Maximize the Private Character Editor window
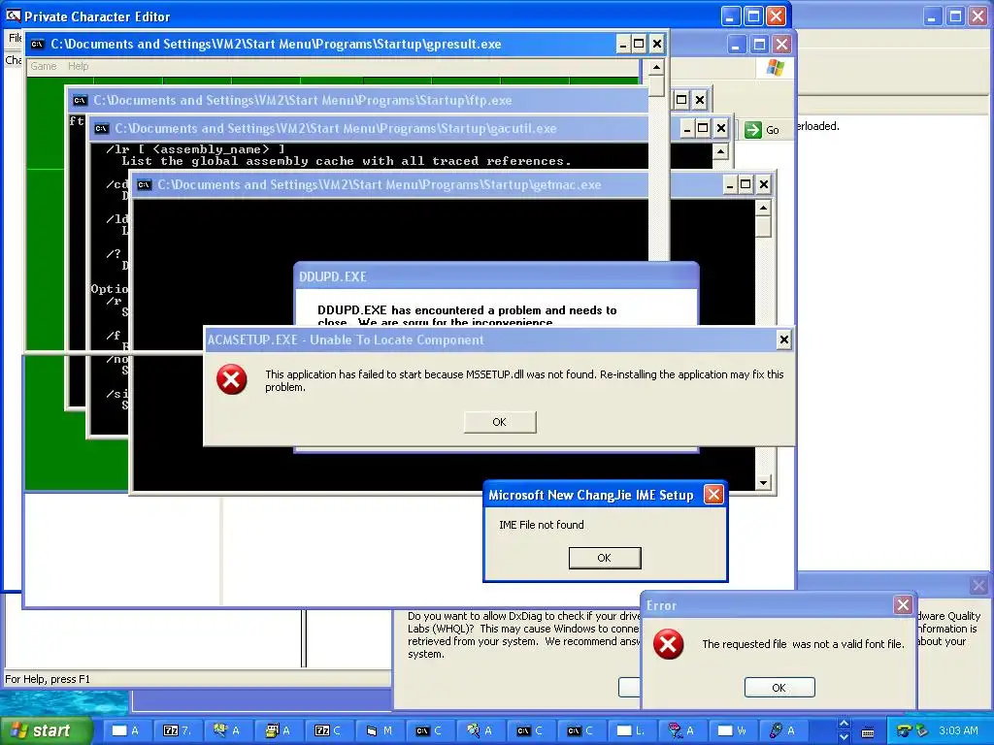 753,16
